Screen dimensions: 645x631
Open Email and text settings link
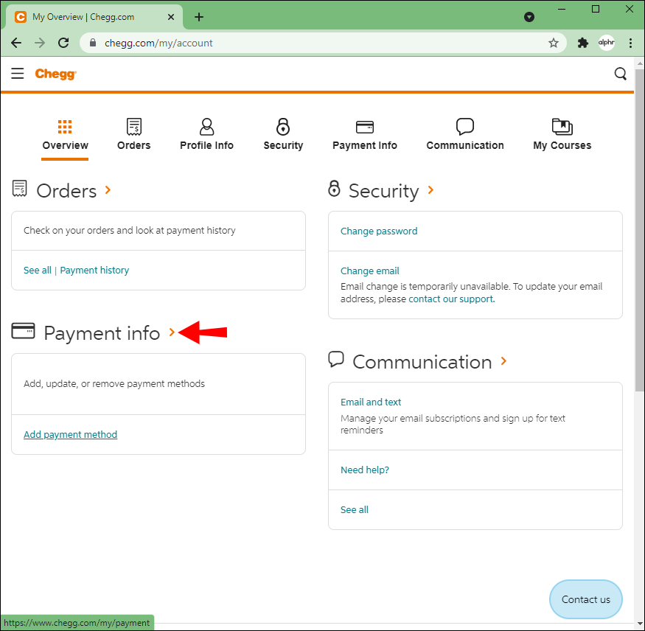click(371, 402)
